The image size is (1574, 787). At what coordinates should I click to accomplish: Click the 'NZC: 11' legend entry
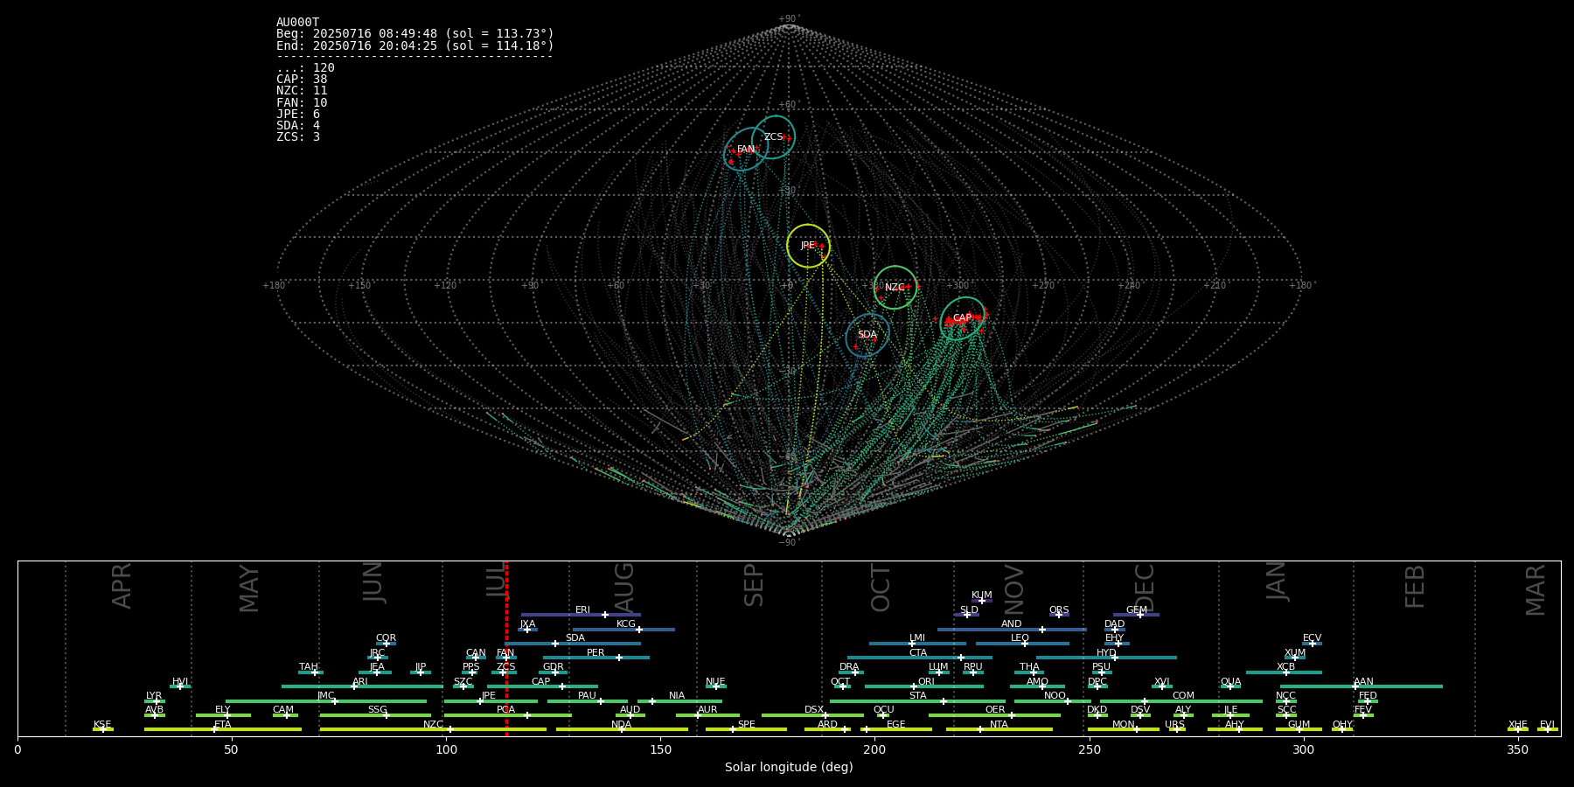302,91
